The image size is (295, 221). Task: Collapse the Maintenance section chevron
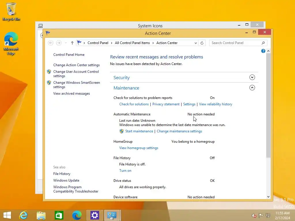252,87
